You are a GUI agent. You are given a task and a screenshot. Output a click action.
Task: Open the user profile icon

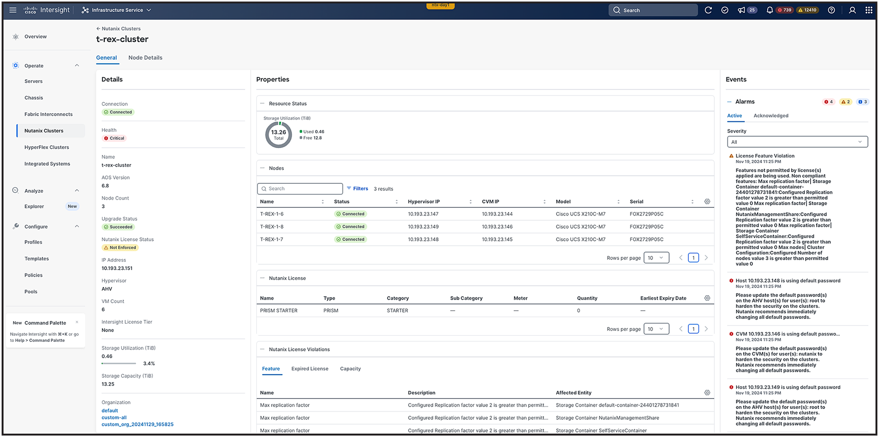click(852, 10)
